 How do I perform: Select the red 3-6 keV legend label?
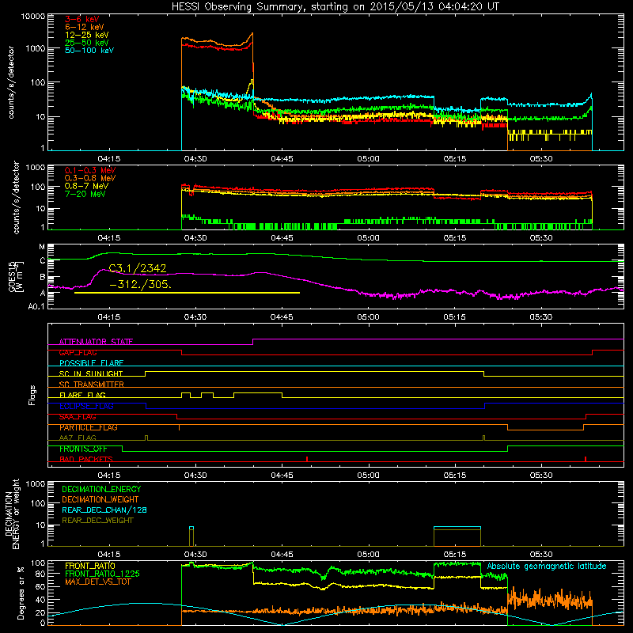coord(82,19)
